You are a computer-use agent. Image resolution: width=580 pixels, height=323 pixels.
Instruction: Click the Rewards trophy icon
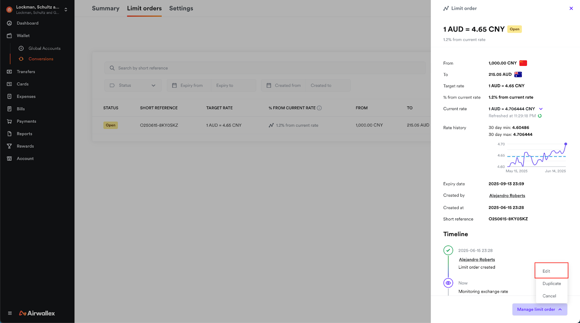pyautogui.click(x=9, y=146)
